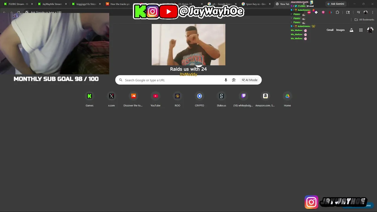Click the red audio bars extension icon
The width and height of the screenshot is (377, 212).
330,12
